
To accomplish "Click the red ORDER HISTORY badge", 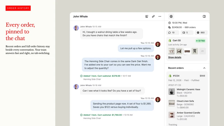I will tap(18, 8).
